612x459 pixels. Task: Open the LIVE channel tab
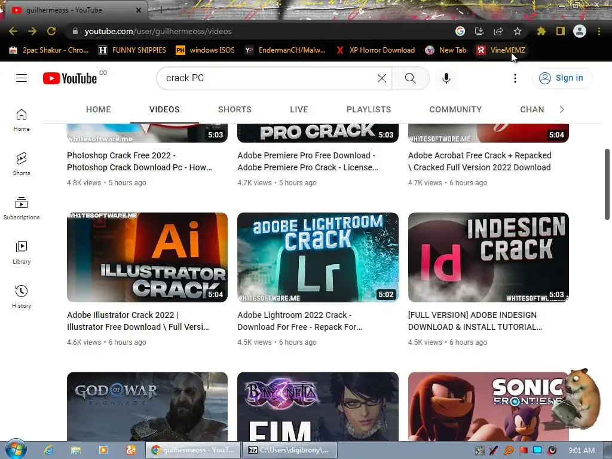(299, 109)
